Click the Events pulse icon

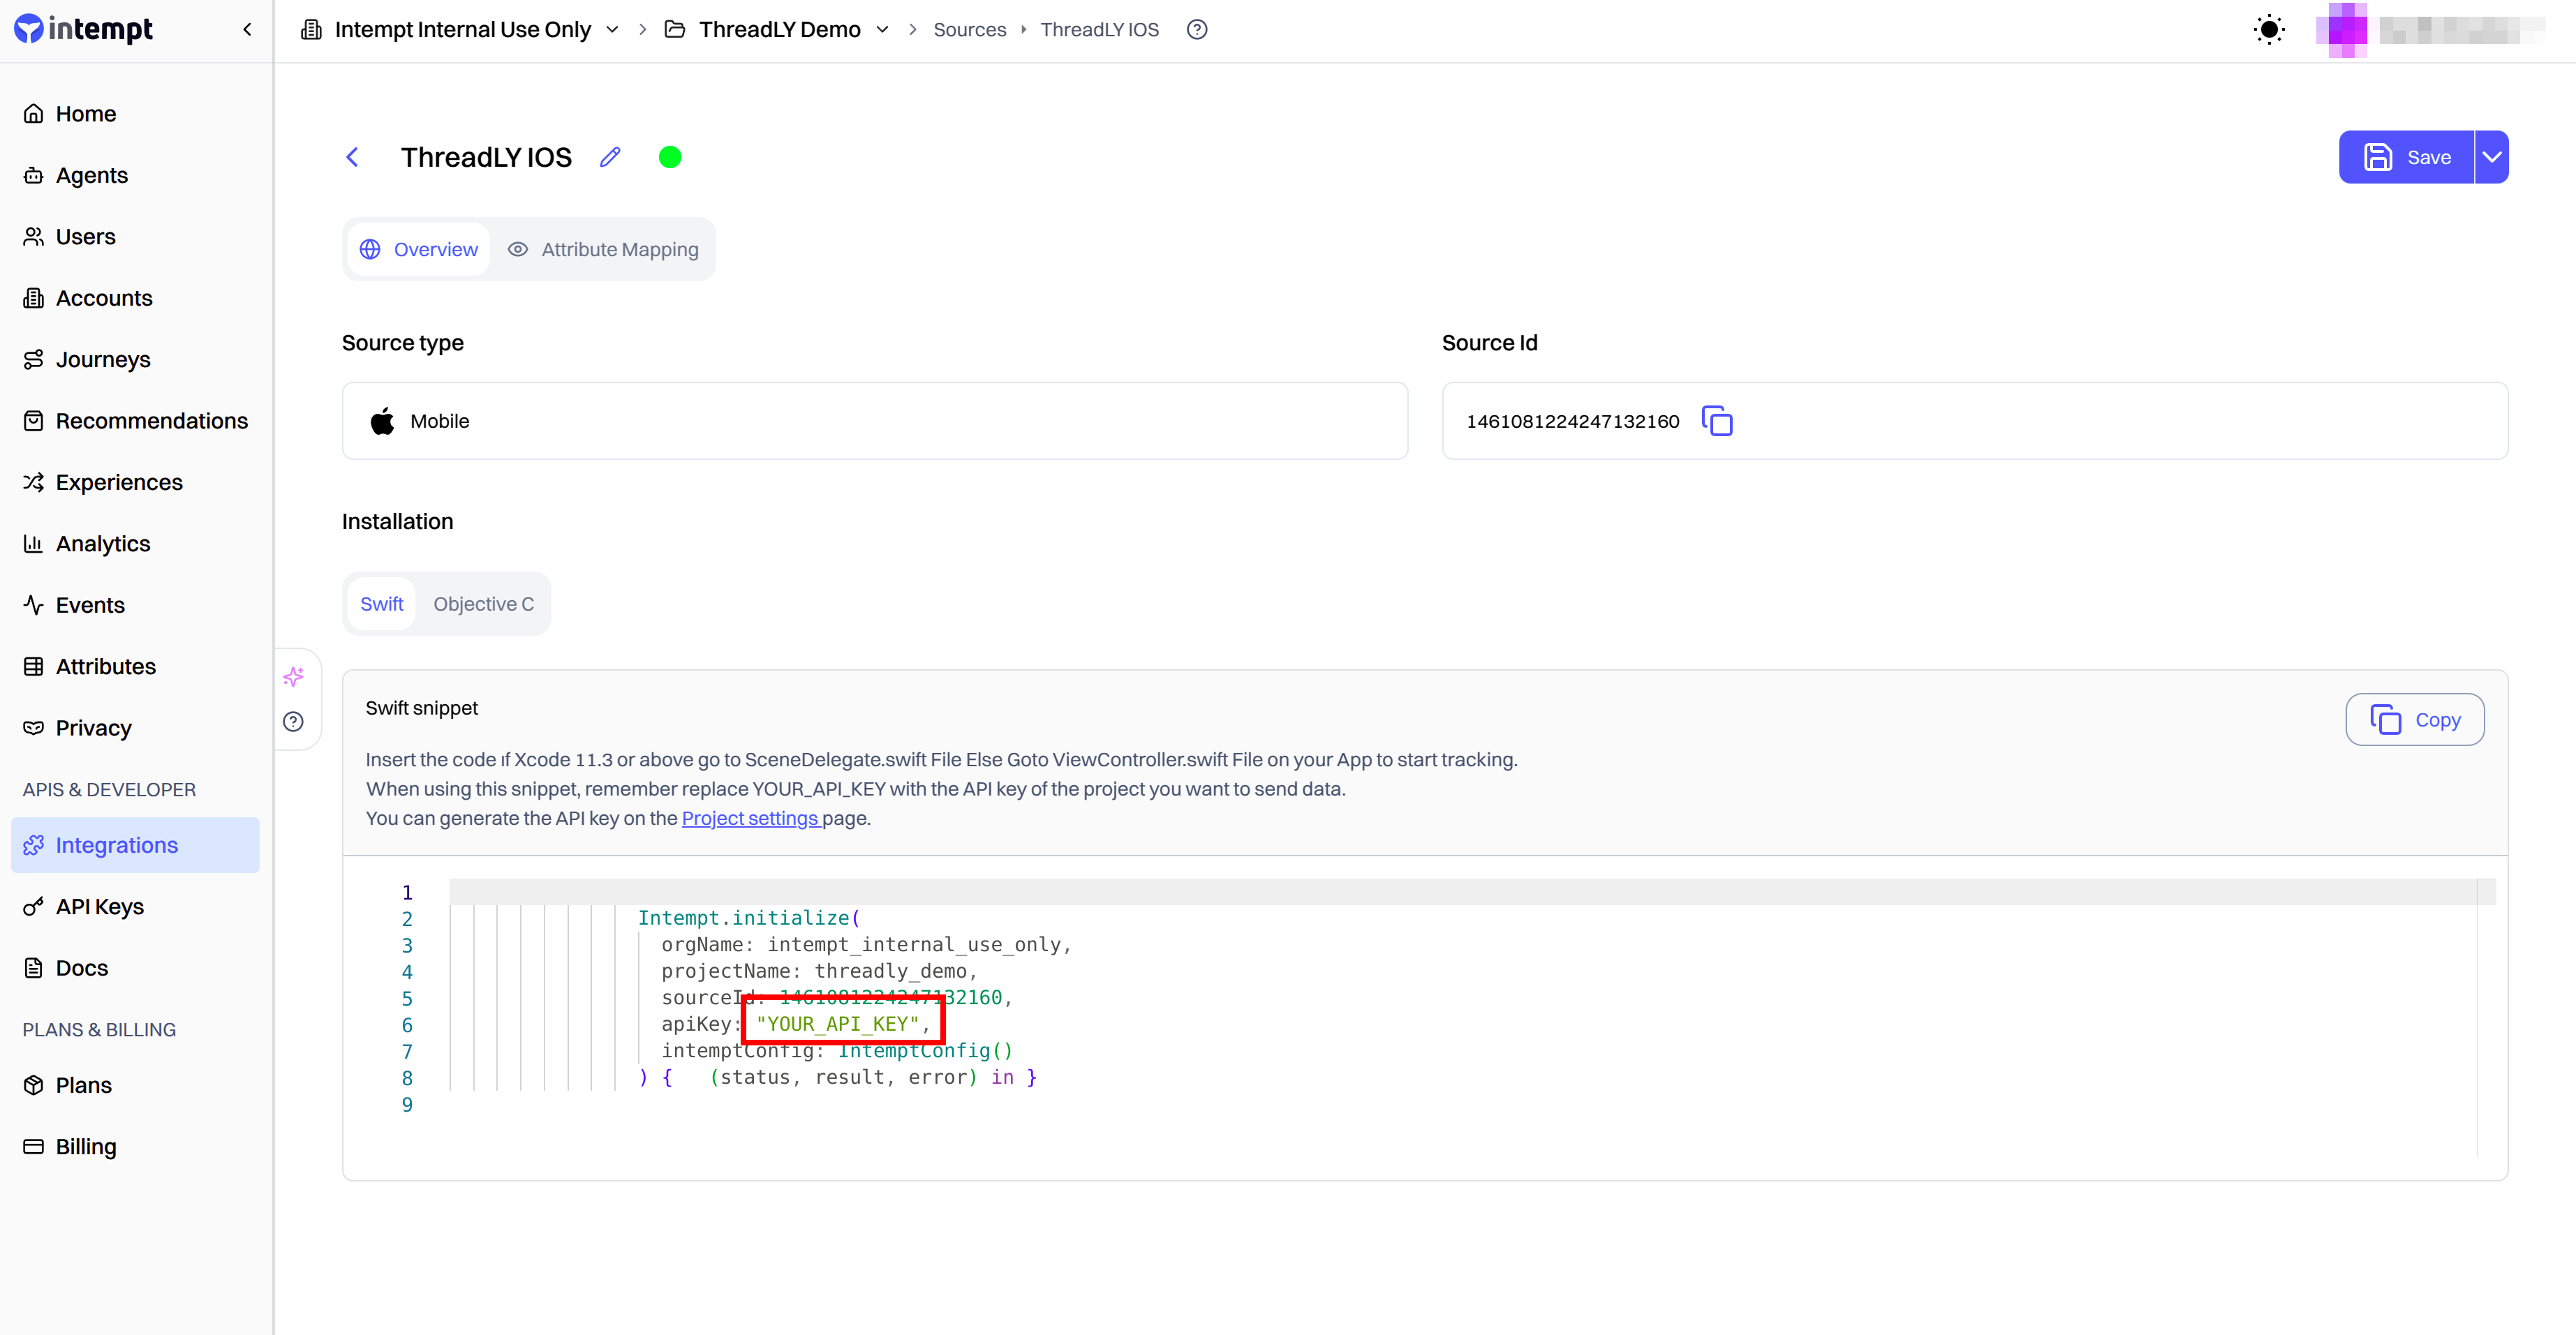point(34,605)
